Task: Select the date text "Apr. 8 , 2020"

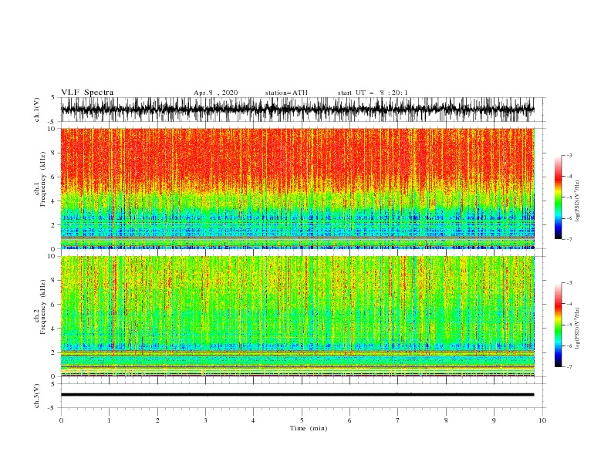Action: click(x=215, y=93)
